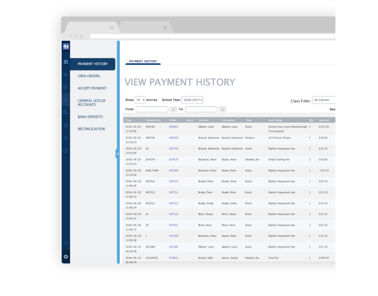The width and height of the screenshot is (378, 296).
Task: Open order link 359872
Action: 173,258
